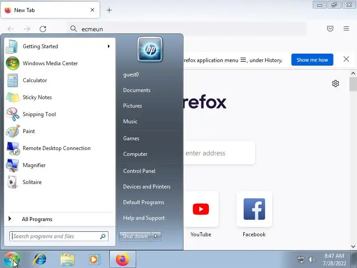
Task: Open the Calculator app
Action: click(x=59, y=80)
